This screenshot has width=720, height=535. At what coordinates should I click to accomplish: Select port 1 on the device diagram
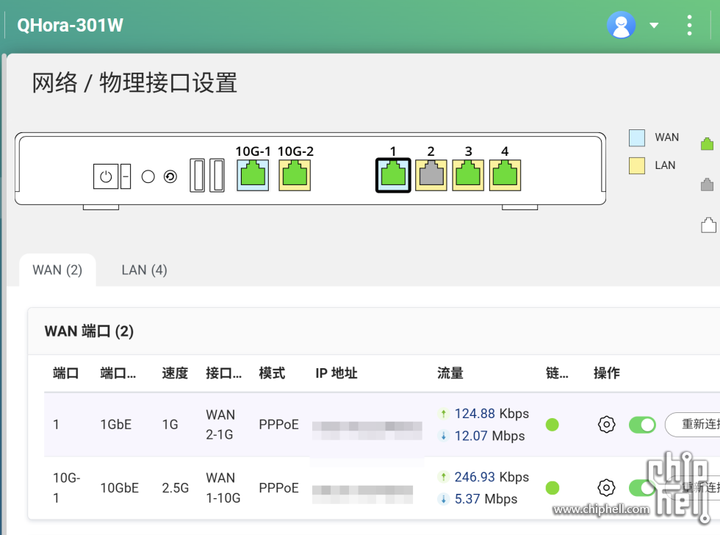[393, 175]
